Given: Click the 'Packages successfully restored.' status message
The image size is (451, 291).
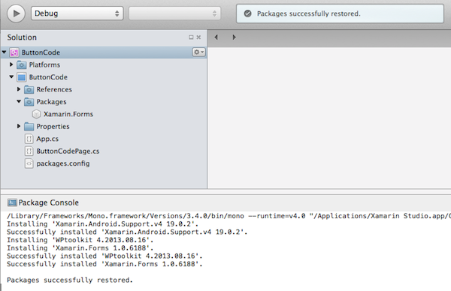Looking at the screenshot, I should click(x=309, y=13).
